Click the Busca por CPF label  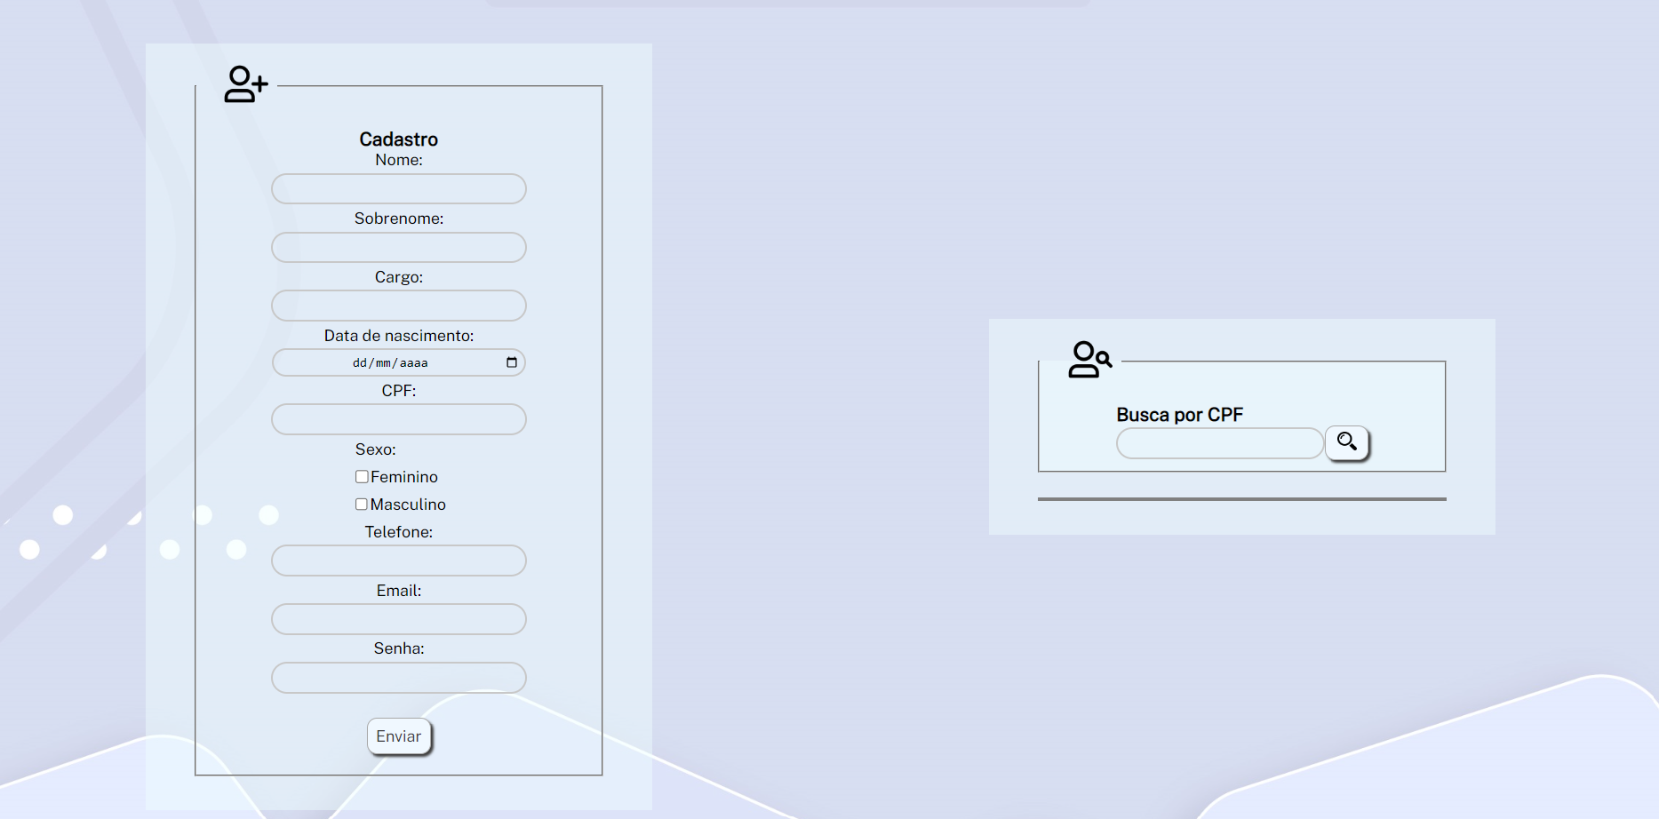[1179, 415]
